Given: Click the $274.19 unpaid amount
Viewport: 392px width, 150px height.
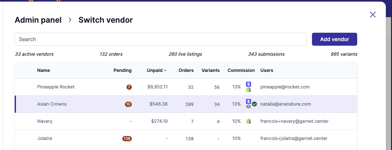Looking at the screenshot, I should (x=159, y=121).
